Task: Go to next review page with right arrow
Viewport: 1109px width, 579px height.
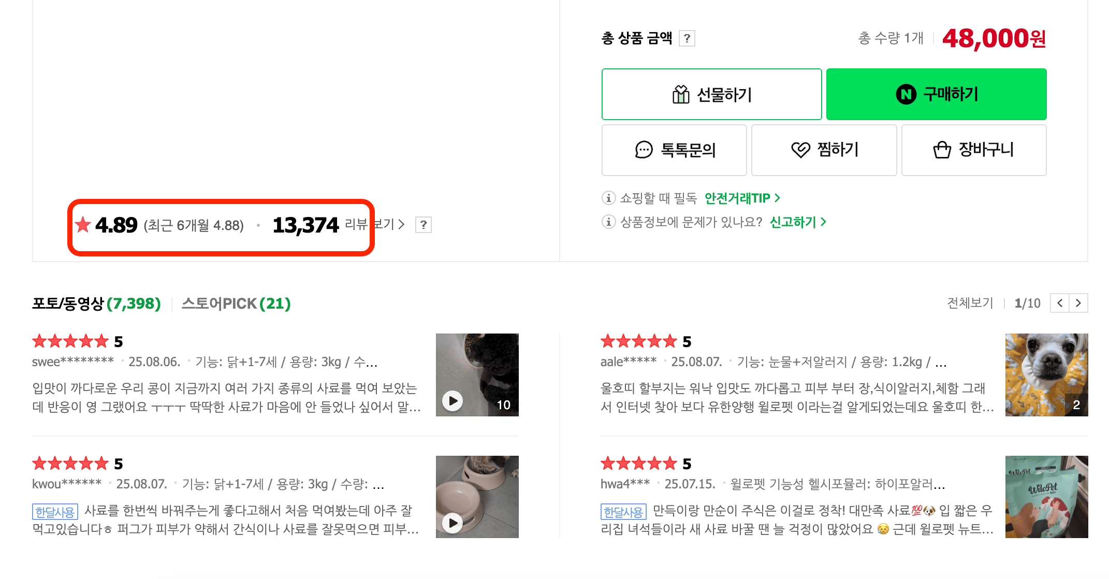Action: (x=1078, y=303)
